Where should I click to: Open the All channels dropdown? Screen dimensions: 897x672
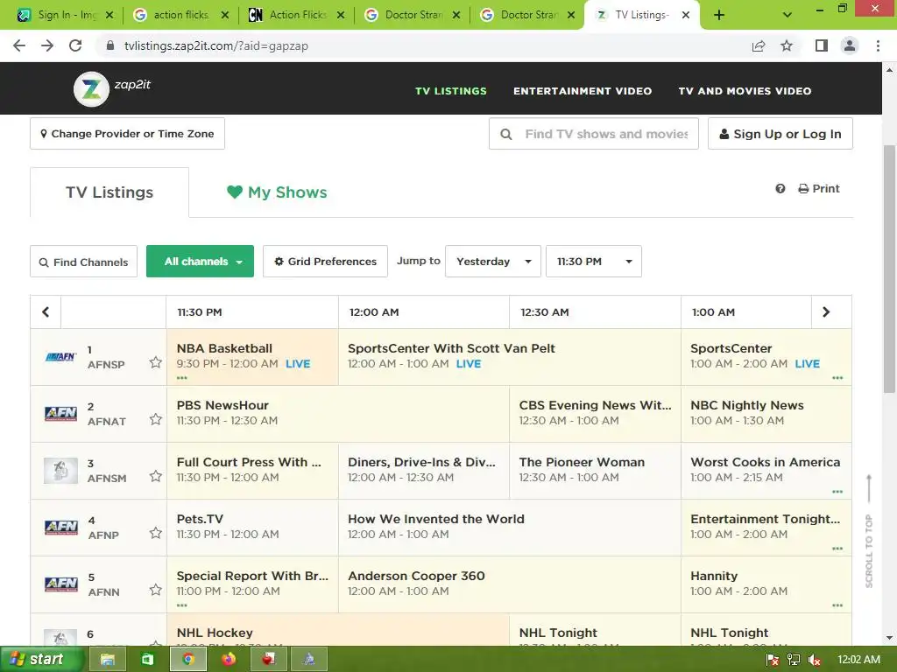coord(201,261)
